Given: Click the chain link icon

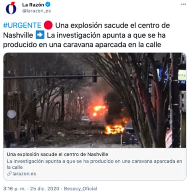Looking at the screenshot, I should pos(9,174).
